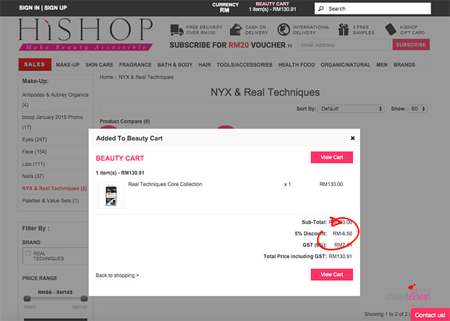This screenshot has width=450, height=321.
Task: Open the SKIN CARE menu
Action: tap(99, 65)
